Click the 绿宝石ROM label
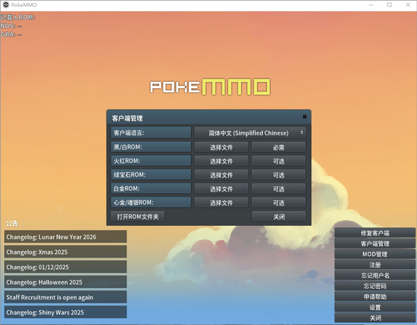The image size is (417, 325). (x=151, y=175)
